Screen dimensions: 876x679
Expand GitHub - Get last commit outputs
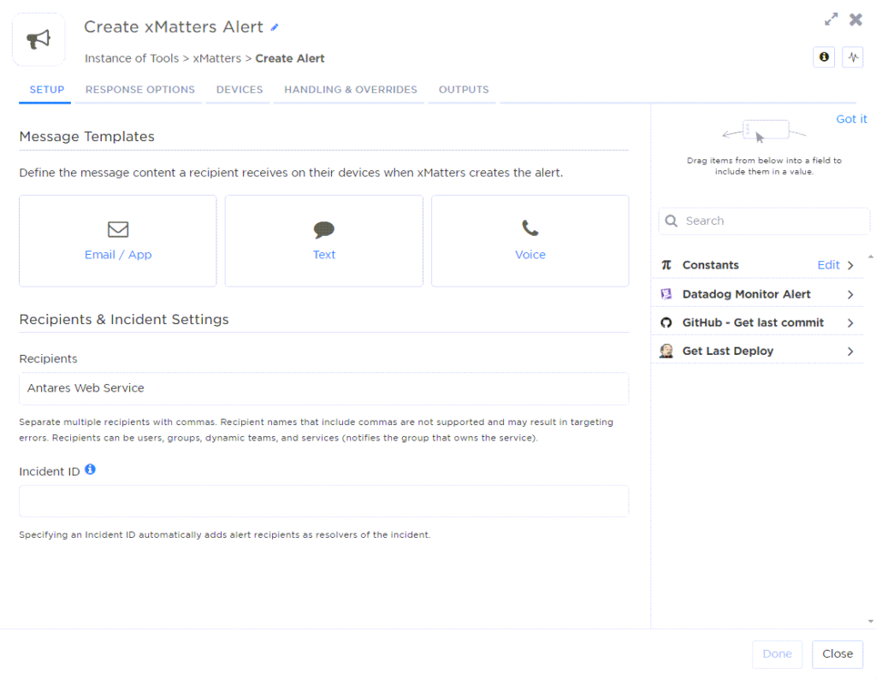tap(850, 322)
